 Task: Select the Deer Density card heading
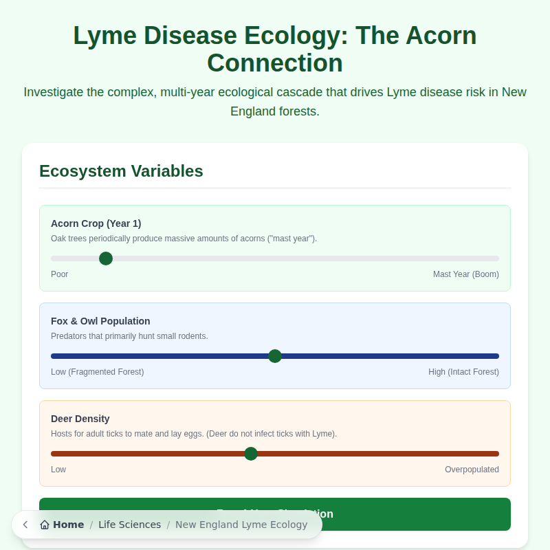[x=81, y=419]
